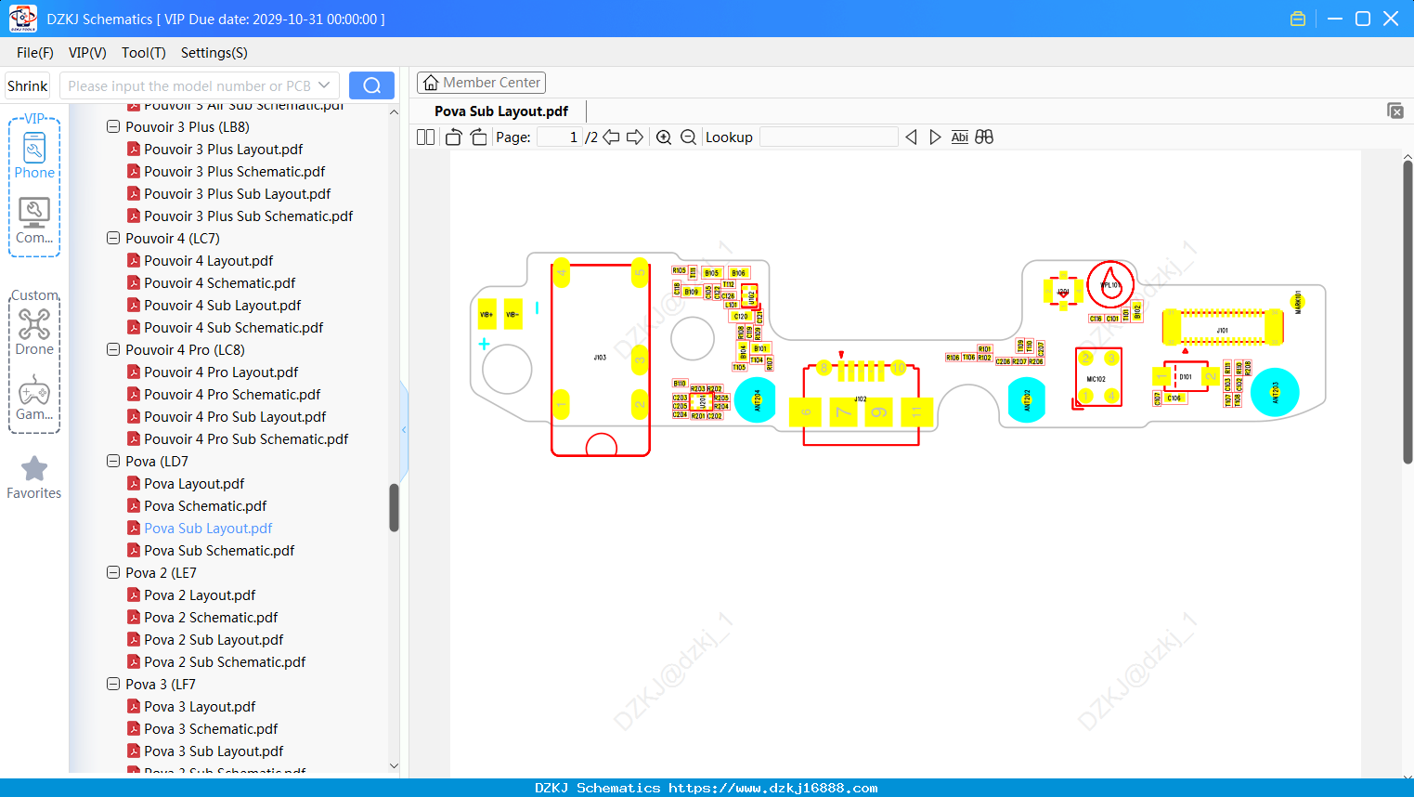Rotate page counterclockwise

454,137
